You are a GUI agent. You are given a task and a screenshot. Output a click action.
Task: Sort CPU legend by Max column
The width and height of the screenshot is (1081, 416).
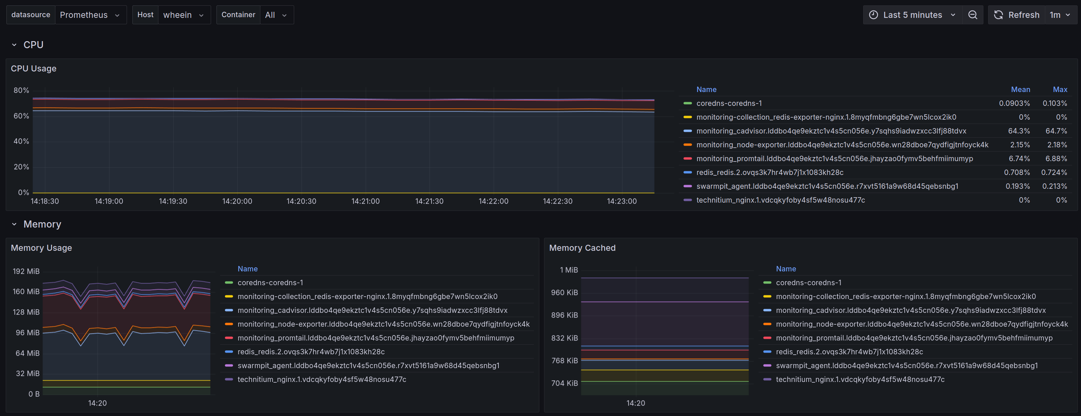pyautogui.click(x=1060, y=90)
